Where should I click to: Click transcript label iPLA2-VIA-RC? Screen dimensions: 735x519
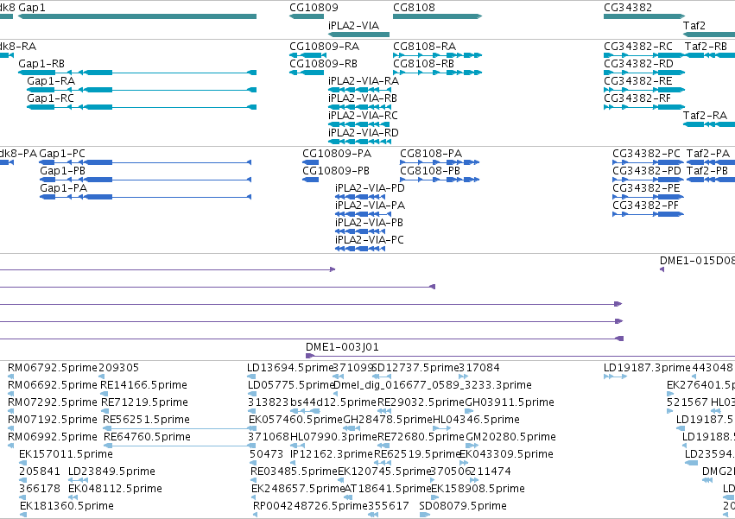(x=363, y=116)
